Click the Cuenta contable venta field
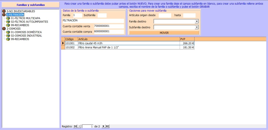This screenshot has height=130, width=268. (x=109, y=26)
